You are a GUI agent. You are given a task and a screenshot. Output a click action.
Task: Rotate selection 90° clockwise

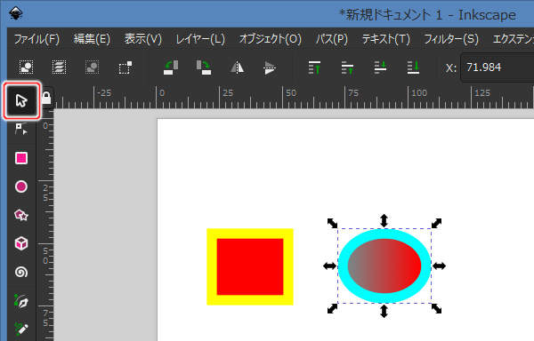[204, 67]
